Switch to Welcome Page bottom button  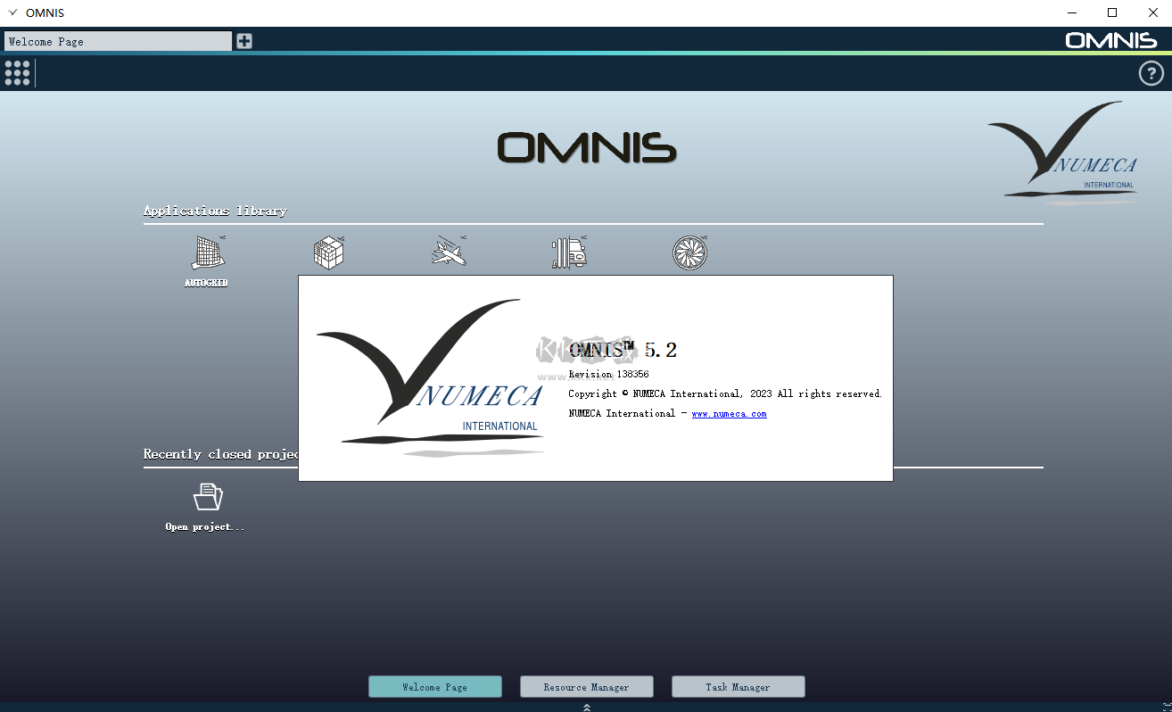435,686
